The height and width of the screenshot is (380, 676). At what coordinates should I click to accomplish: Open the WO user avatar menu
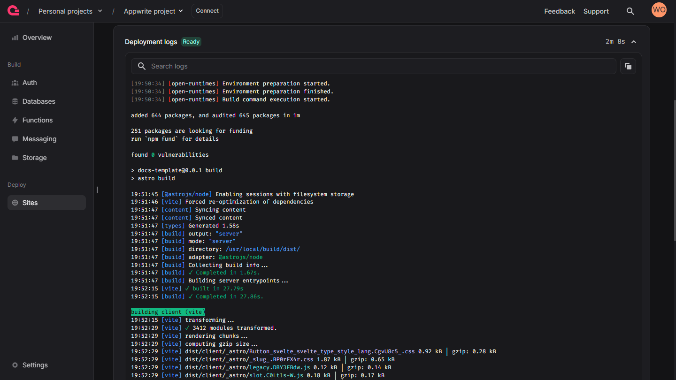point(659,10)
